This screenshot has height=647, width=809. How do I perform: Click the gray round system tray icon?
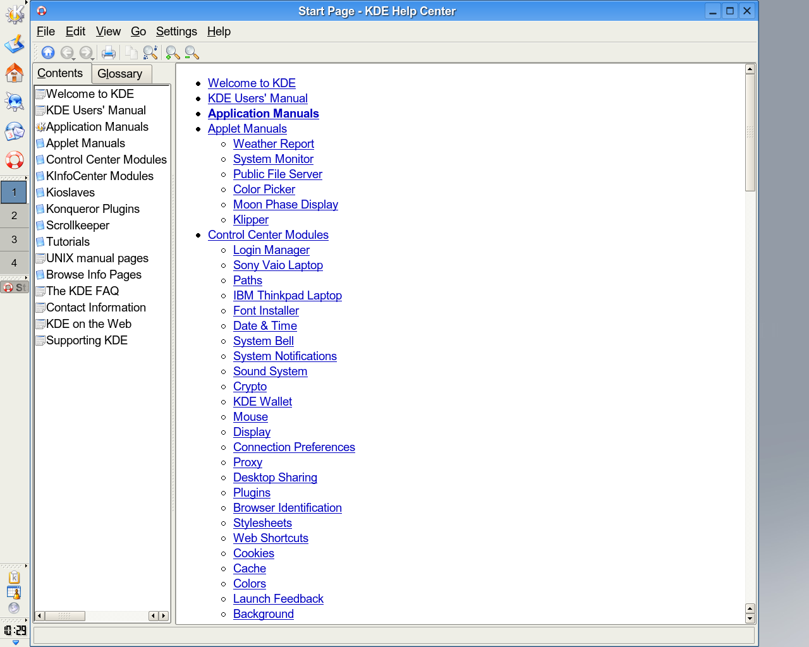pos(14,608)
